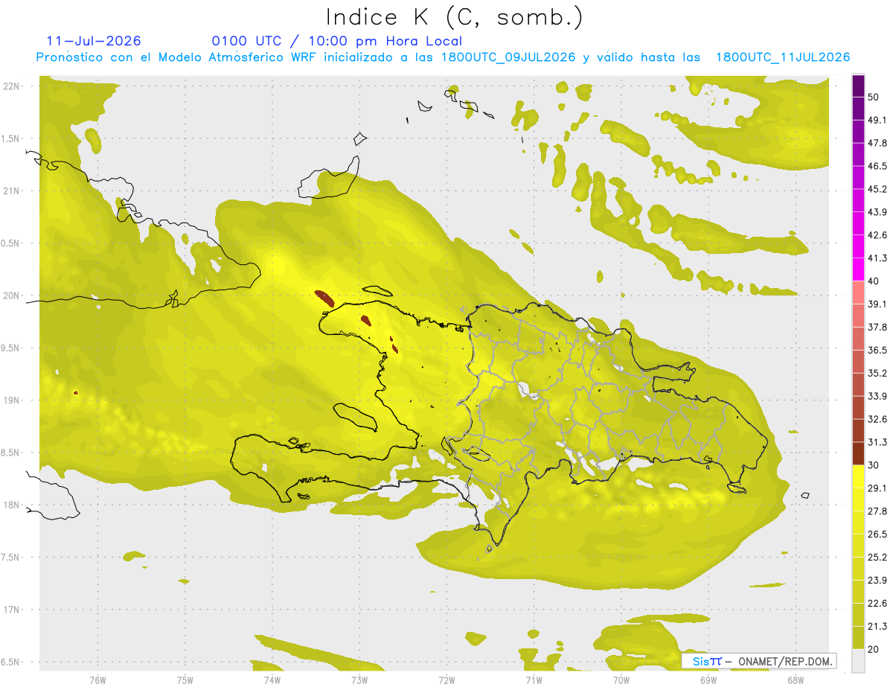Click the '21.3' color scale label
The width and height of the screenshot is (893, 690).
click(877, 627)
